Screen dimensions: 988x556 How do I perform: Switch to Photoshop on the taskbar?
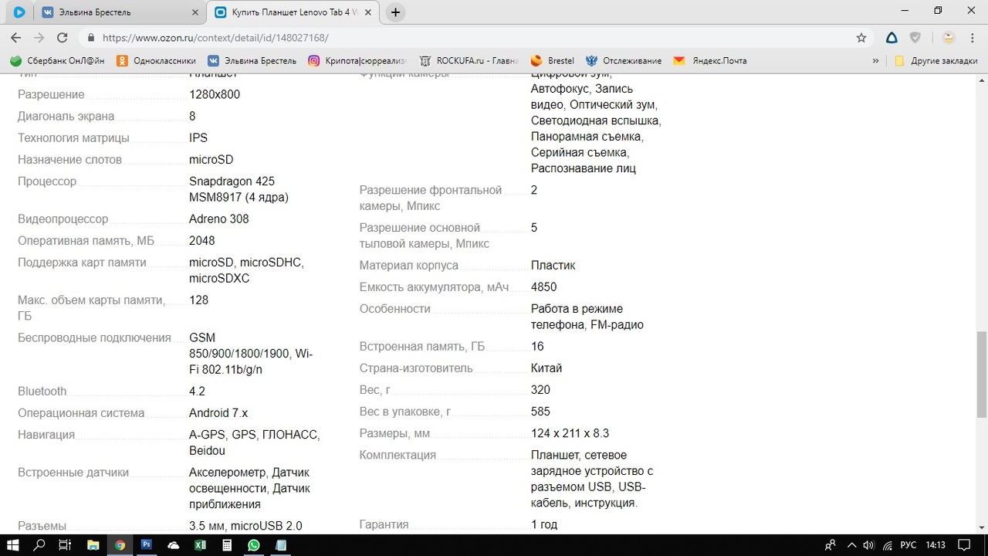click(x=147, y=545)
